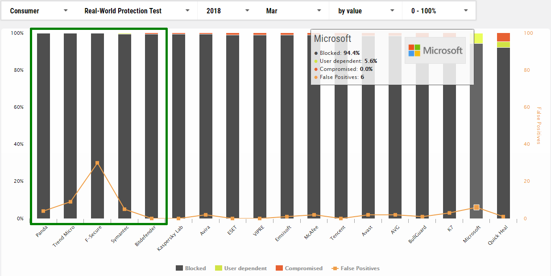
Task: Click the Trend Micro axis label
Action: (x=63, y=236)
